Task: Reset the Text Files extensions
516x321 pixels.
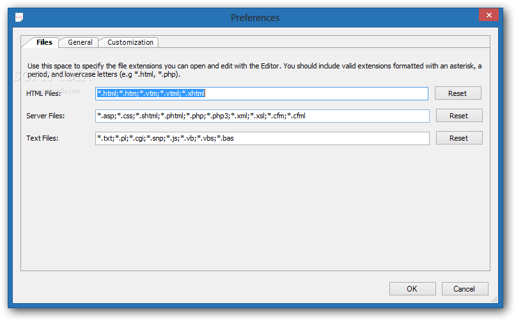Action: coord(458,138)
